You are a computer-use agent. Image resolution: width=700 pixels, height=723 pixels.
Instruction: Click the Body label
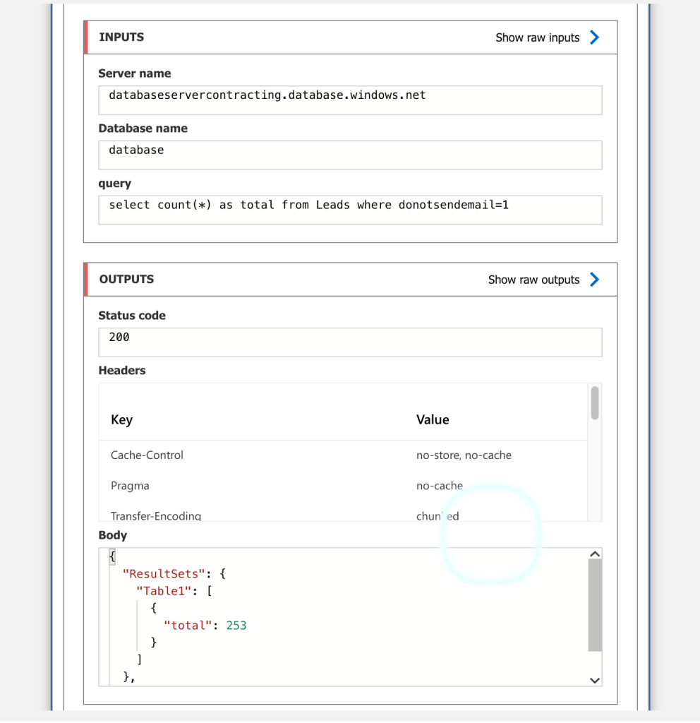pyautogui.click(x=113, y=535)
